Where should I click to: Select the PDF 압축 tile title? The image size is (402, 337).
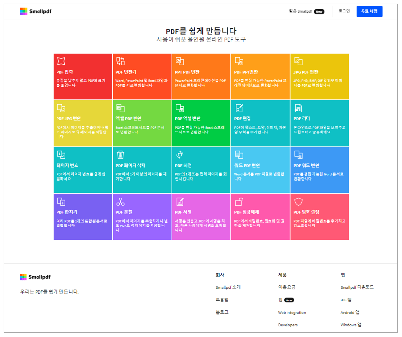pyautogui.click(x=65, y=72)
